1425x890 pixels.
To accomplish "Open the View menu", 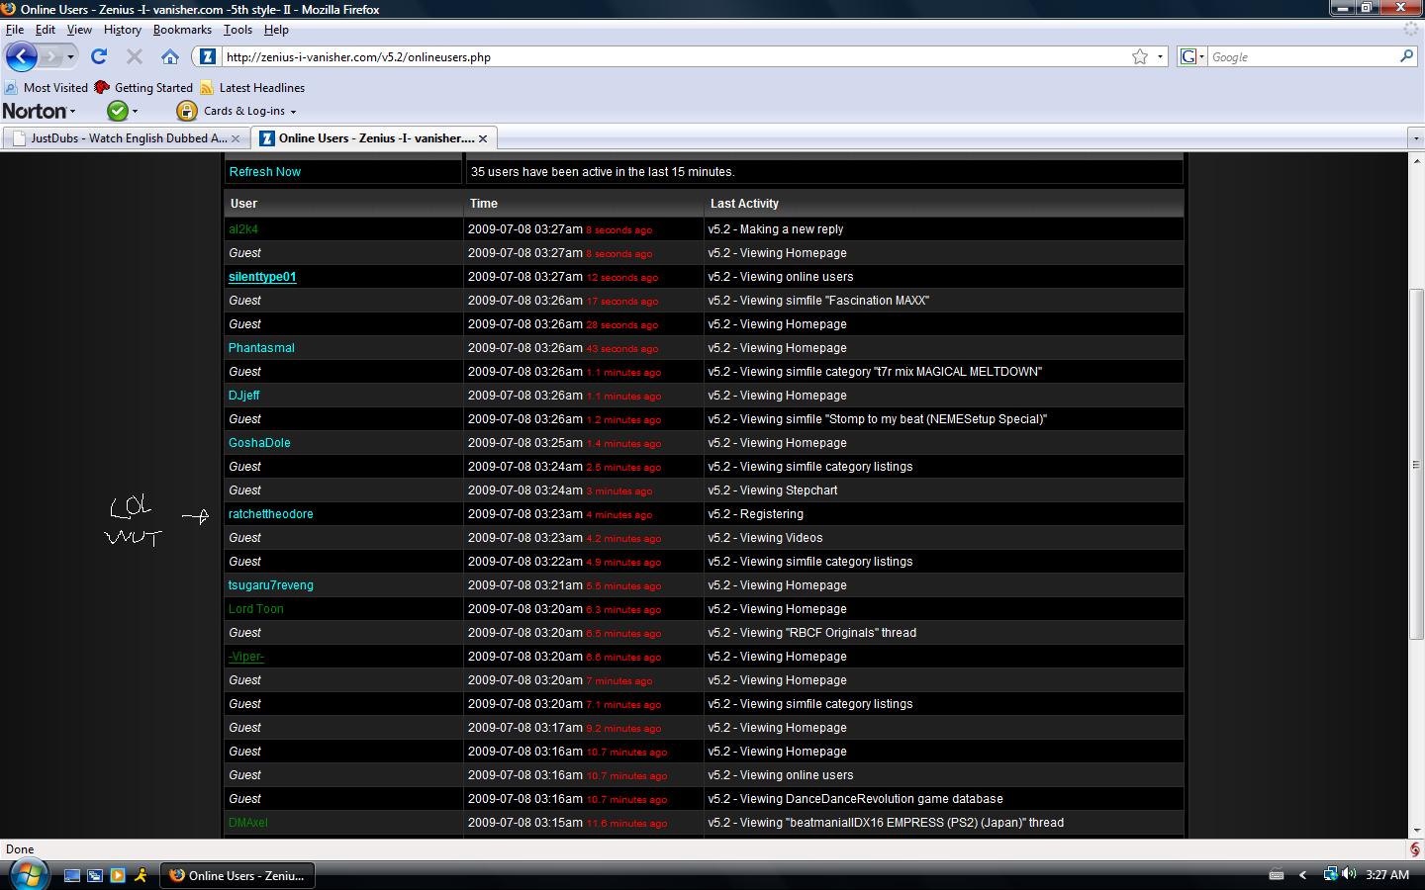I will 79,30.
